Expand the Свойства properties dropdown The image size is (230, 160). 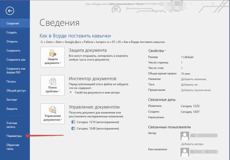(157, 51)
